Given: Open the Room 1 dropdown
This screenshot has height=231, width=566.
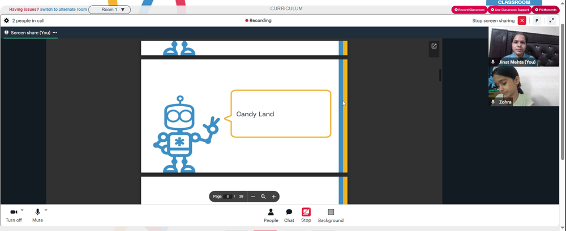Looking at the screenshot, I should pos(109,10).
